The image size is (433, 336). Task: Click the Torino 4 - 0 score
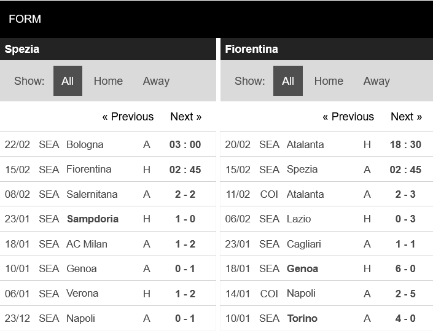click(x=405, y=318)
